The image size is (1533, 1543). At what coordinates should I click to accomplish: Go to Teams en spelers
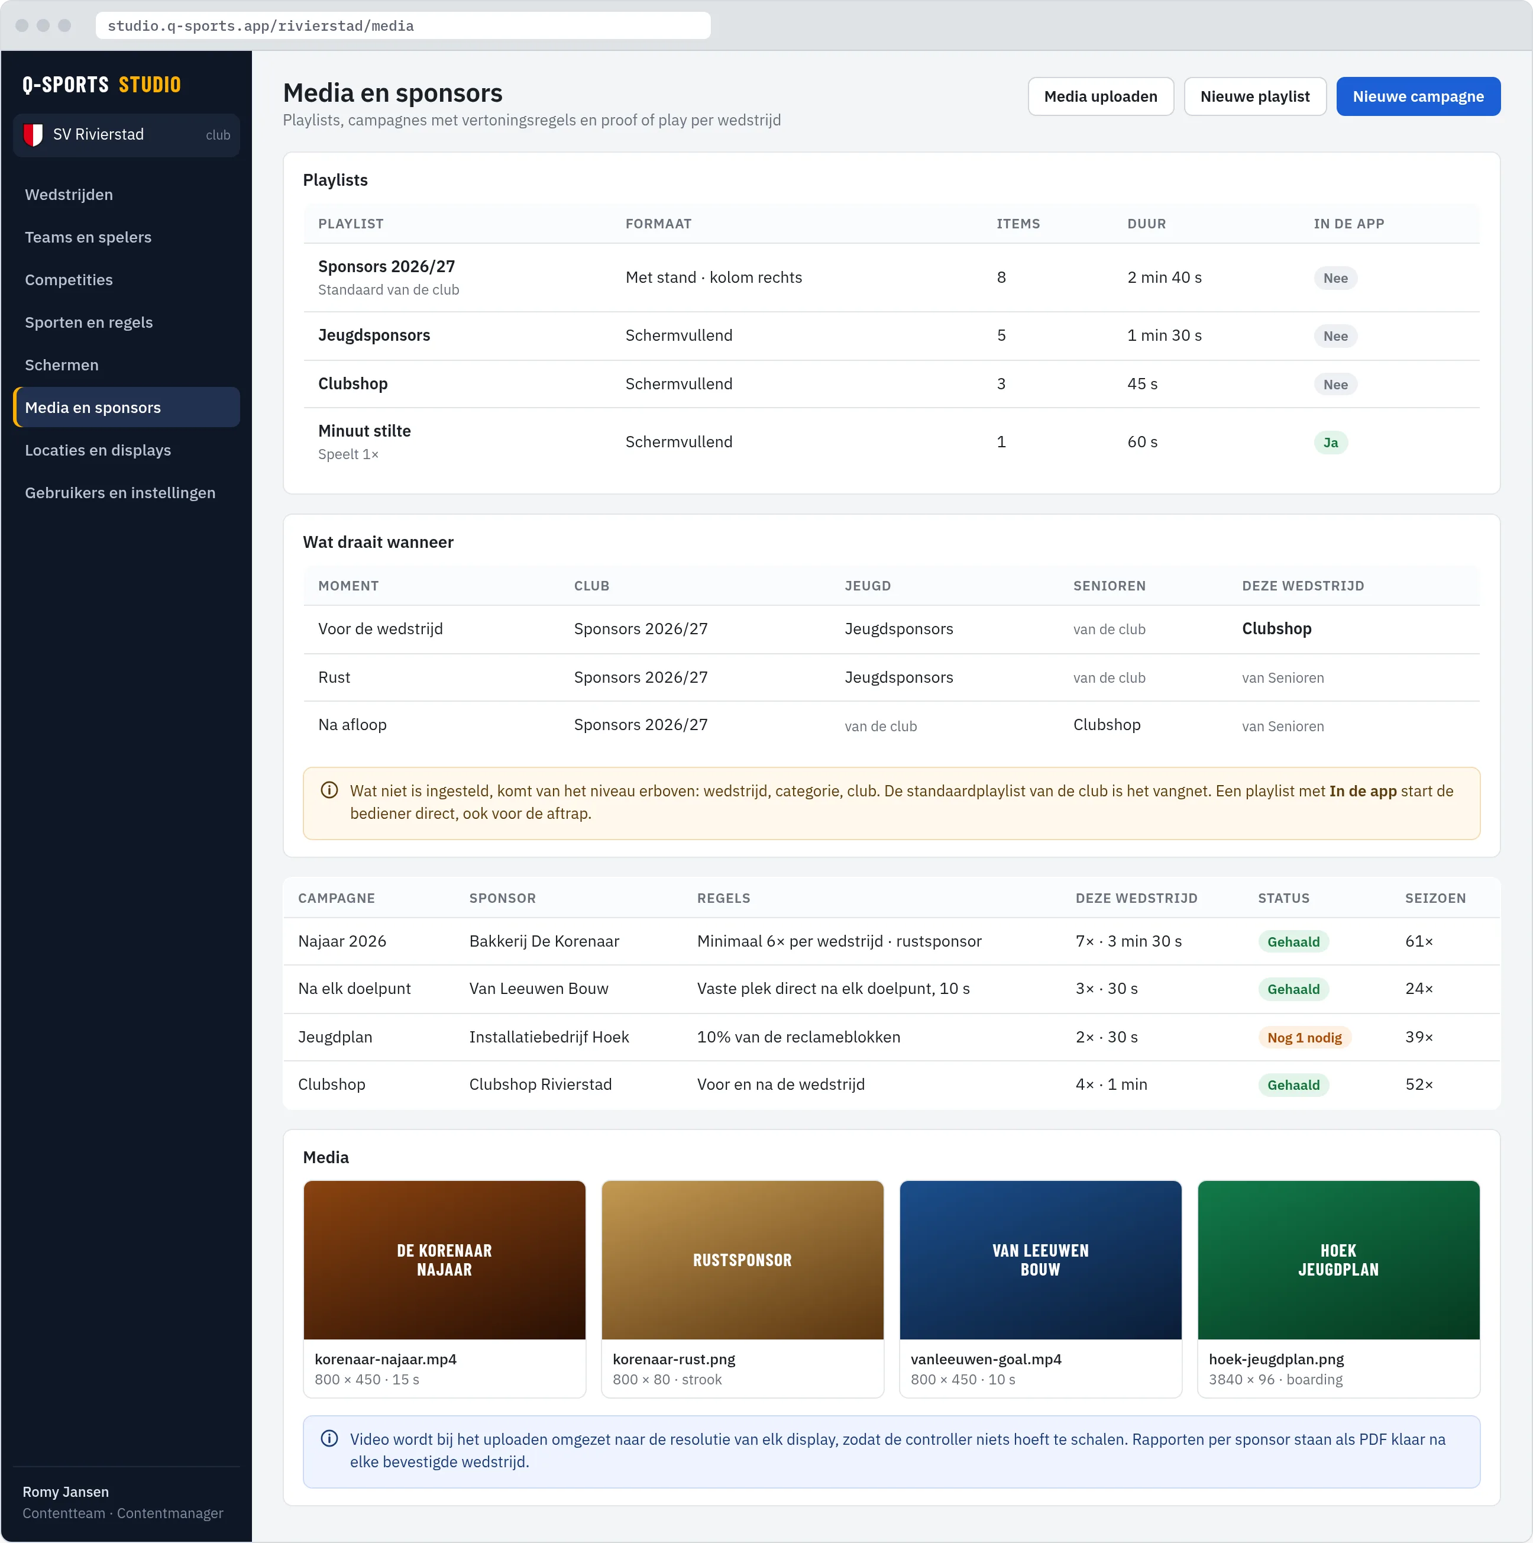(x=126, y=237)
